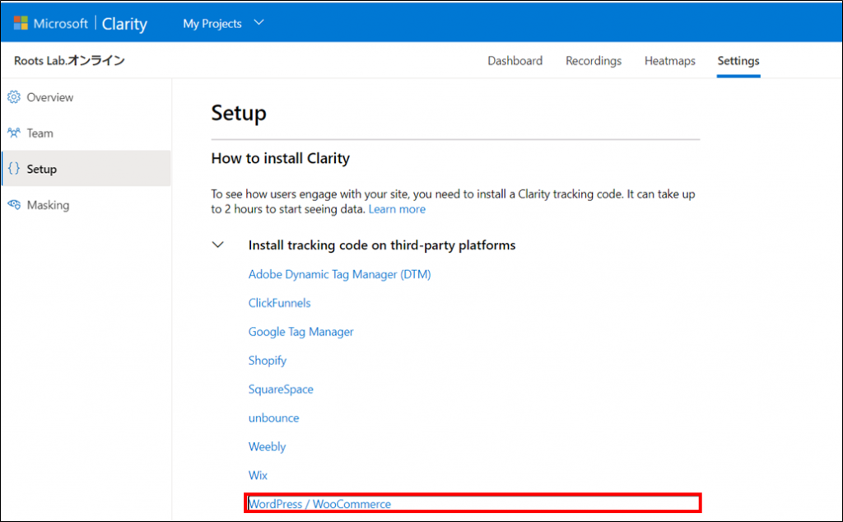Open the Shopify install link
Screen dimensions: 843x522
click(x=267, y=361)
